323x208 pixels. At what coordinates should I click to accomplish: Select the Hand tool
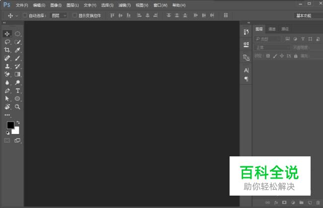[7, 107]
